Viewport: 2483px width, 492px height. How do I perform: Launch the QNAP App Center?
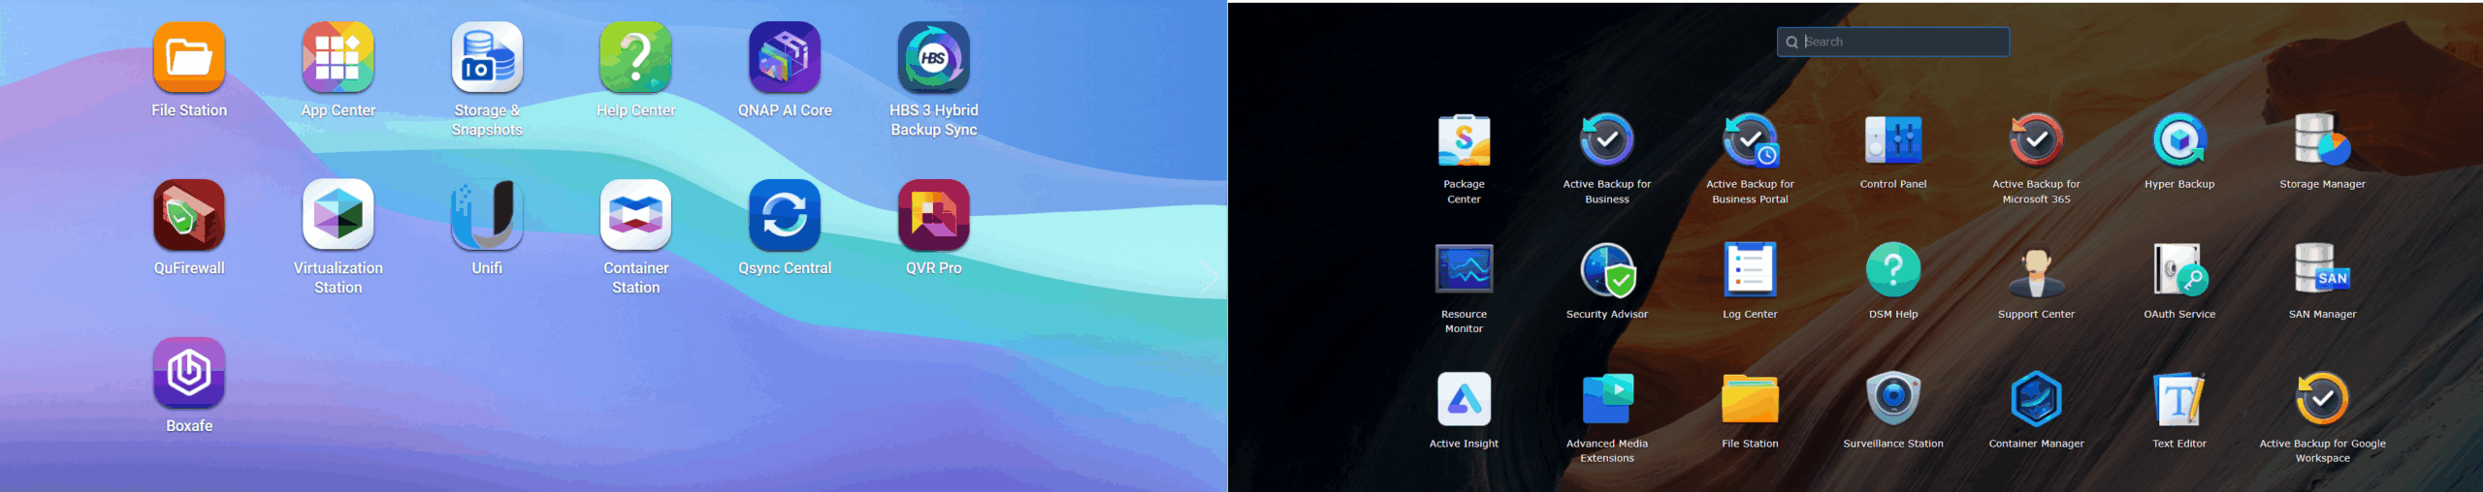[338, 57]
